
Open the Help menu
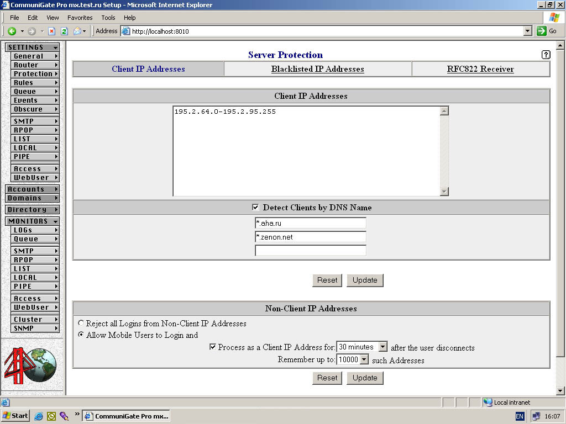click(x=129, y=18)
